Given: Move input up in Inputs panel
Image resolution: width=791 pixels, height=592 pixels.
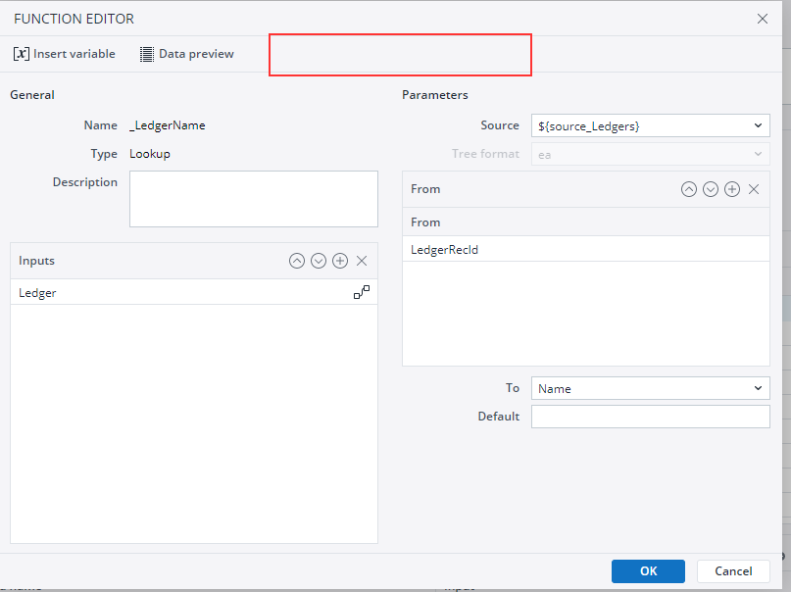Looking at the screenshot, I should 297,261.
